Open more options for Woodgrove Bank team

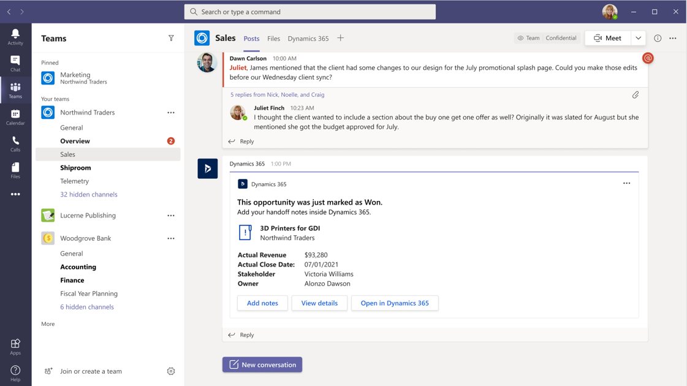171,238
